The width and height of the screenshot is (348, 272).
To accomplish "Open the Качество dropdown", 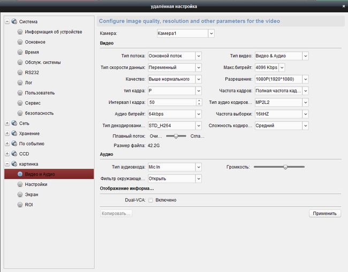I will coord(199,79).
